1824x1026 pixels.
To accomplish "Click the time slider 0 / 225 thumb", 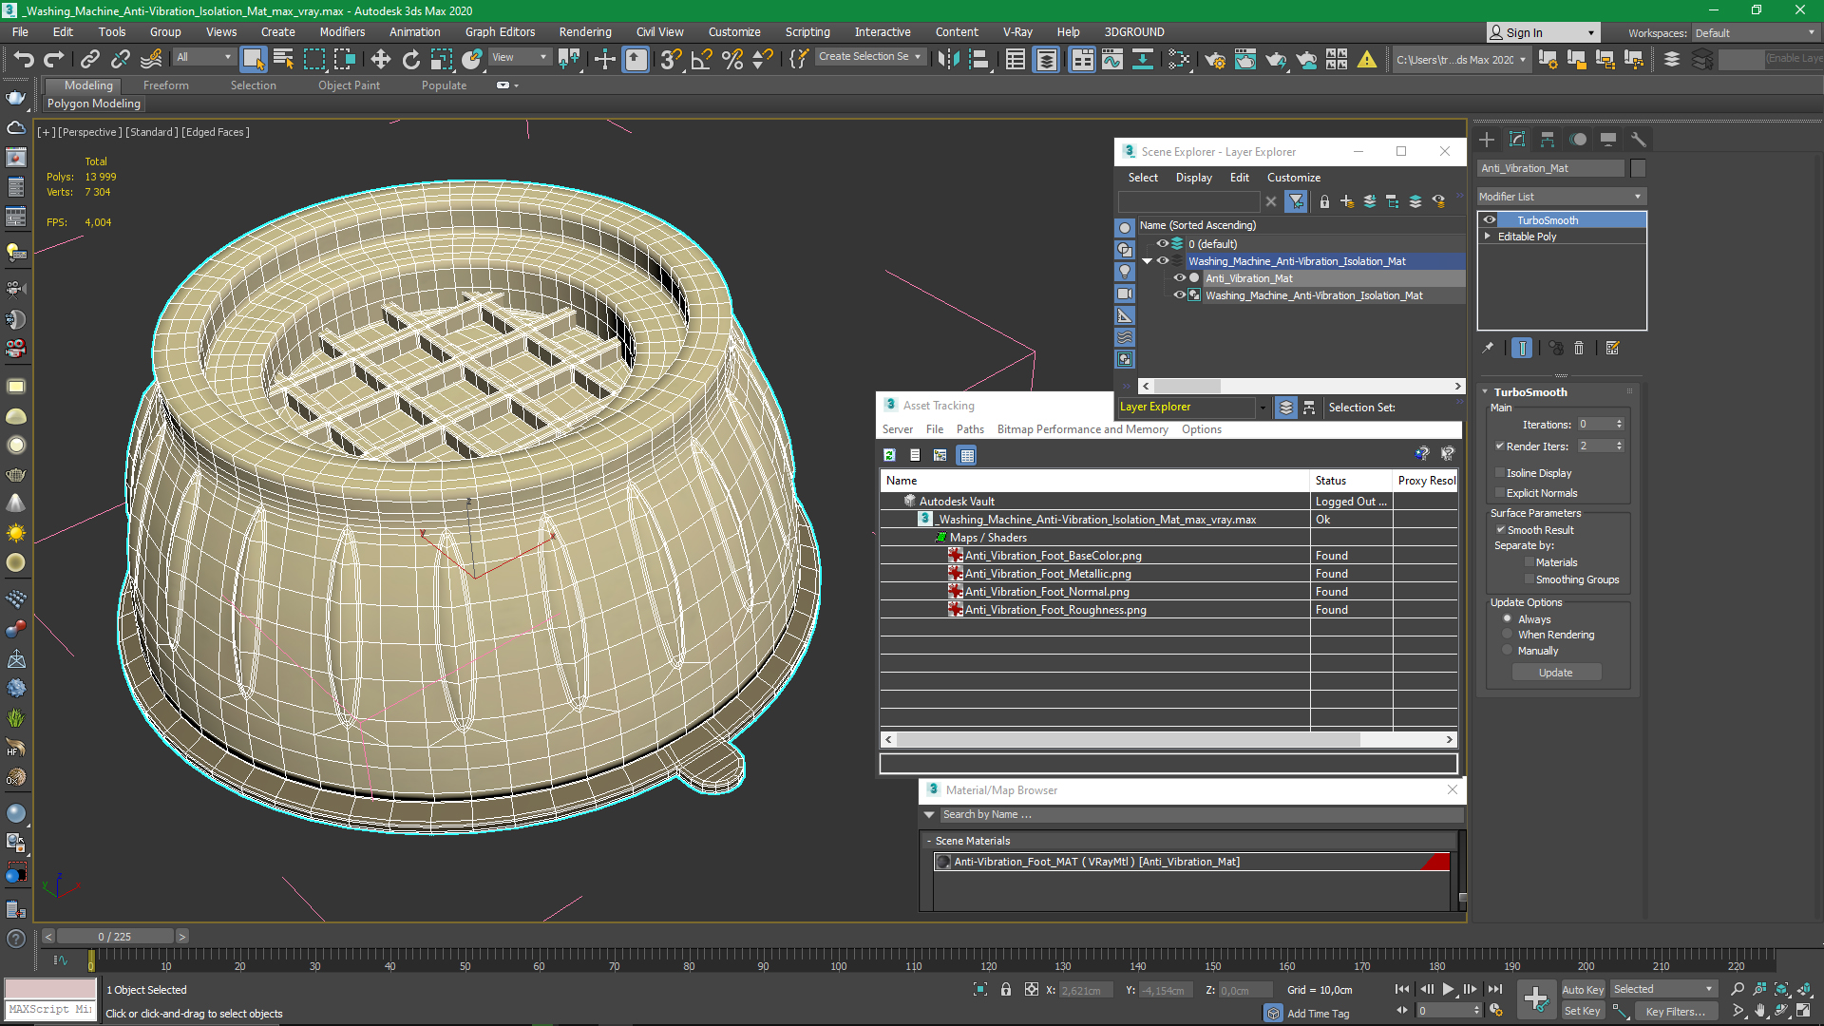I will (x=115, y=936).
